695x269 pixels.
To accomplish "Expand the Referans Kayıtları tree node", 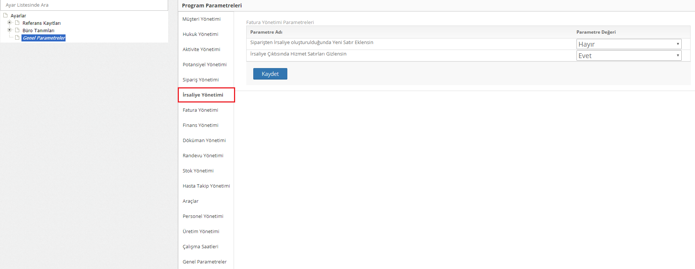I will [10, 23].
